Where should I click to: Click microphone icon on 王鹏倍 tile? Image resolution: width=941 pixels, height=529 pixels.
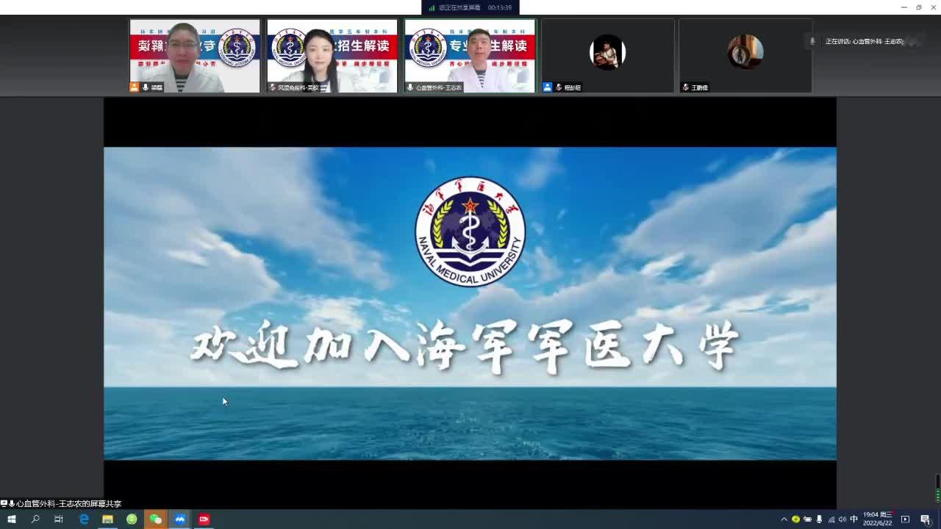coord(686,87)
